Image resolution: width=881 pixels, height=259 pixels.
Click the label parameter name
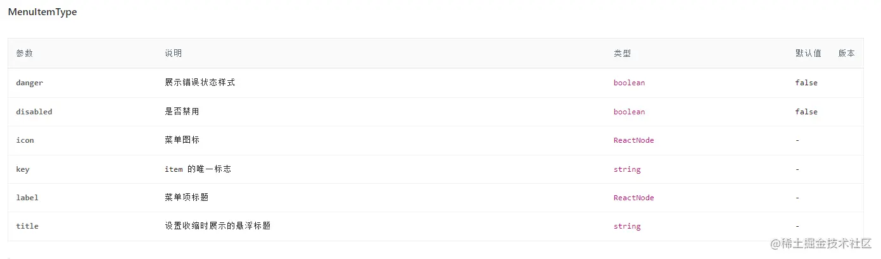click(27, 198)
